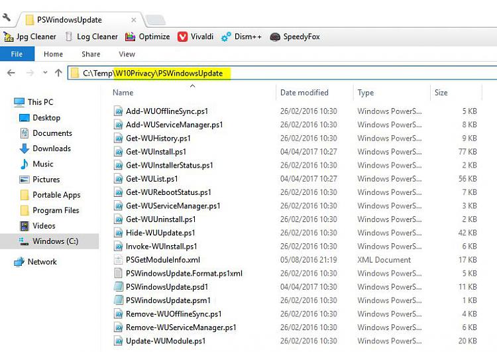Select the Update-WUModule.ps1 file icon
The image size is (497, 352).
[x=118, y=341]
